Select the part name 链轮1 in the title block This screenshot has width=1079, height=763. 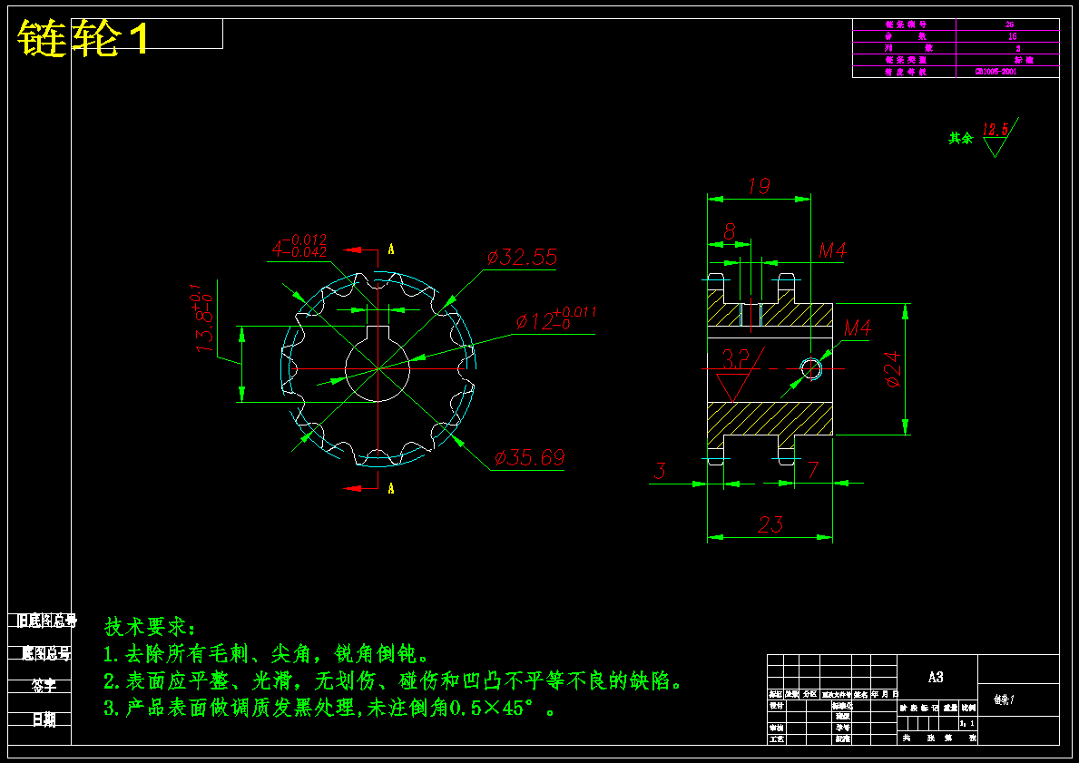1004,699
